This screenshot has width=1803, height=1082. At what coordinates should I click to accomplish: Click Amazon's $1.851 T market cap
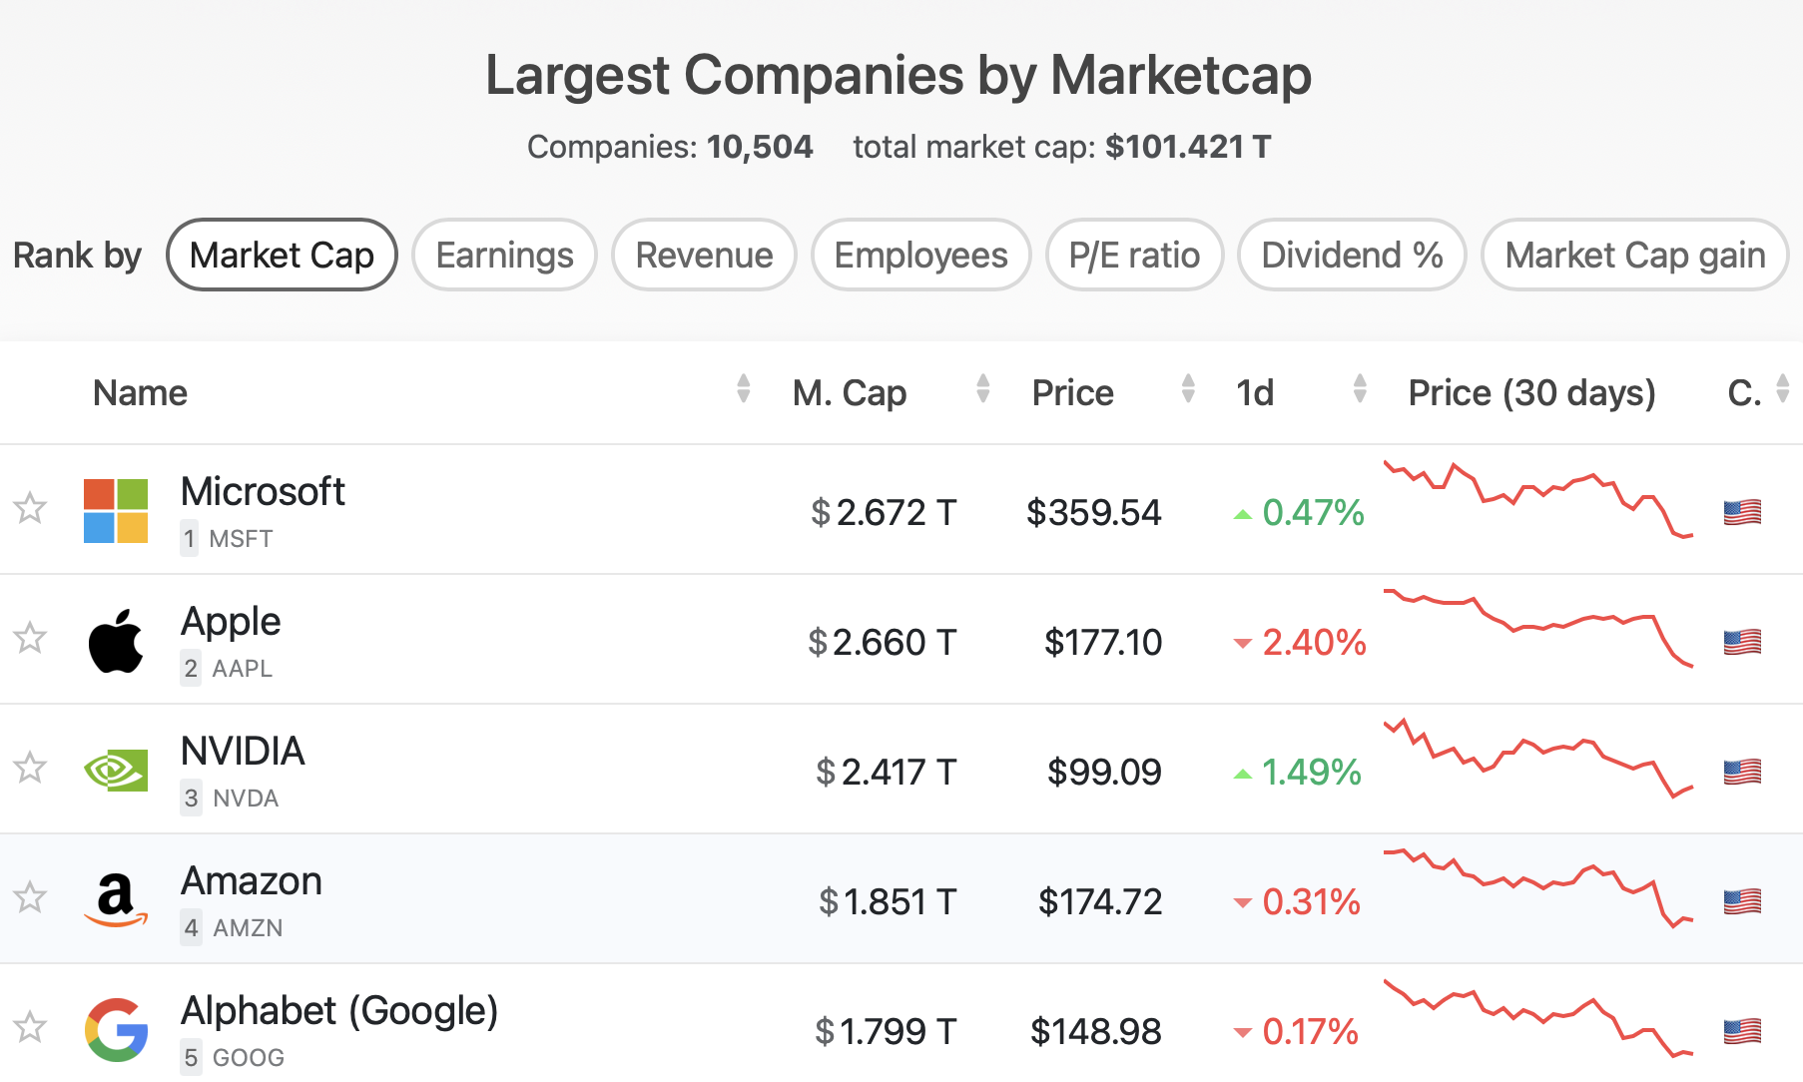coord(888,901)
